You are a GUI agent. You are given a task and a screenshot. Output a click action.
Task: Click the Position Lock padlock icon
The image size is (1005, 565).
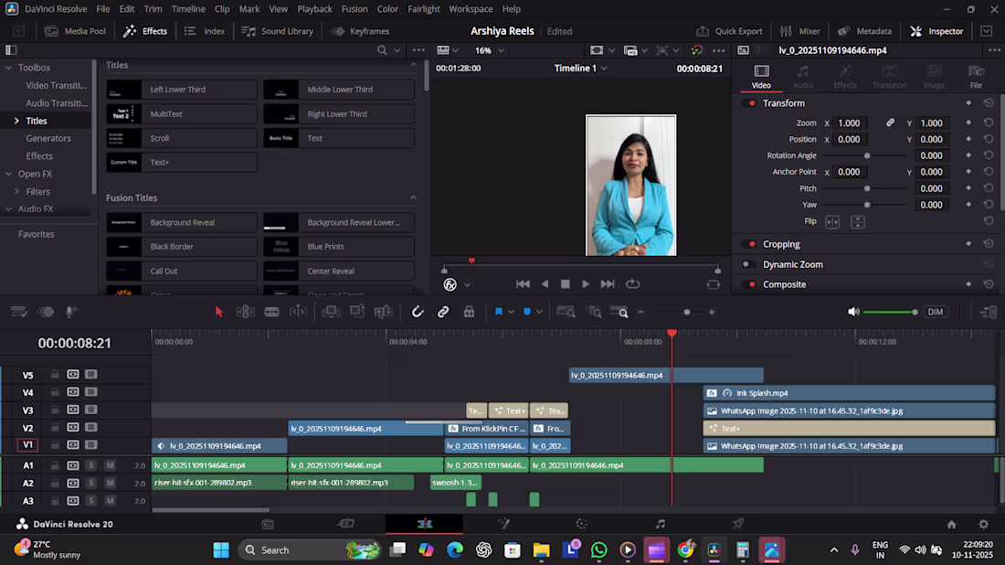click(470, 312)
